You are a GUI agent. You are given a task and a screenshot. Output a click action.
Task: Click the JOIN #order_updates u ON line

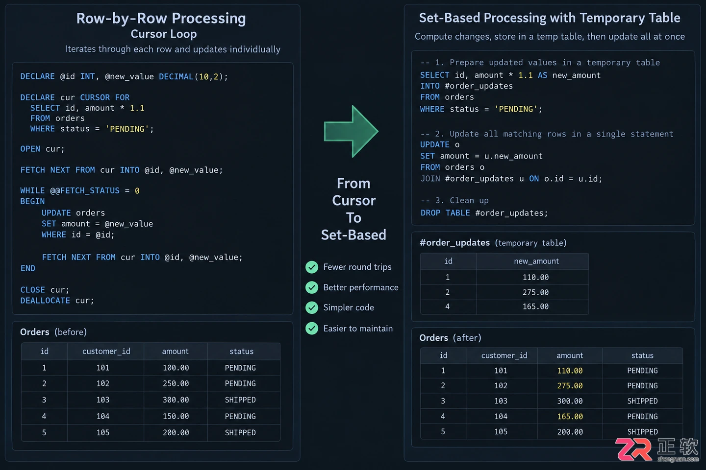coord(511,179)
